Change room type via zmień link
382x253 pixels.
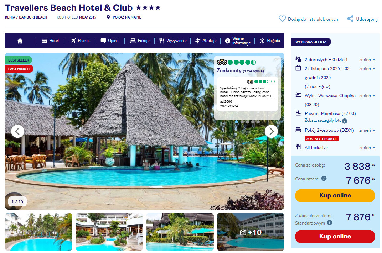point(367,130)
